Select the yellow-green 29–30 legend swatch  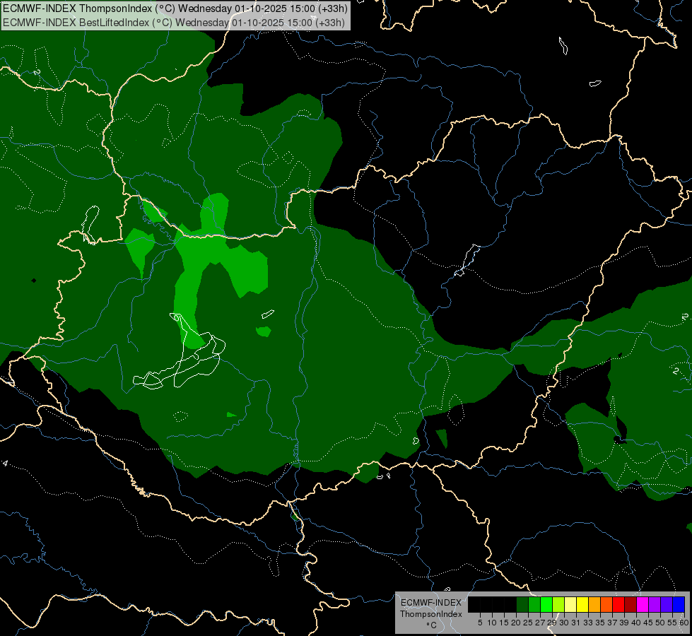(x=558, y=604)
